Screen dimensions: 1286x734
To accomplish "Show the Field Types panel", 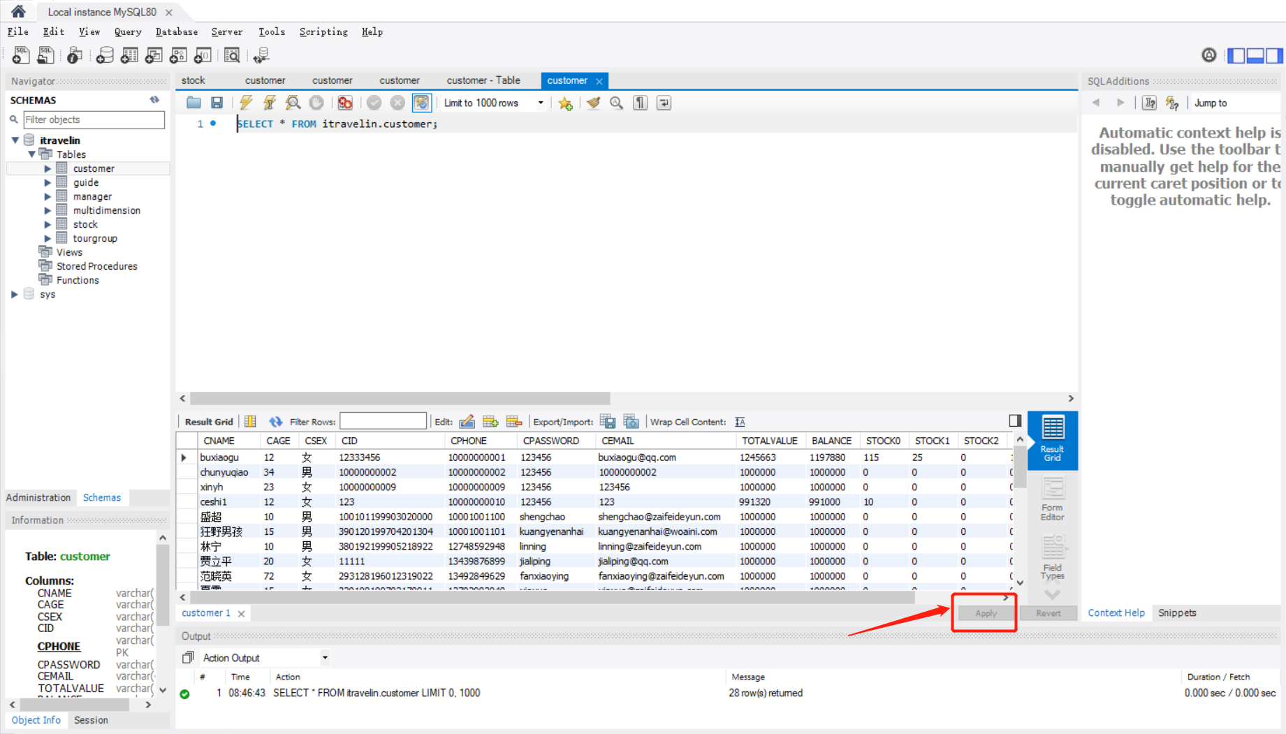I will pyautogui.click(x=1052, y=557).
